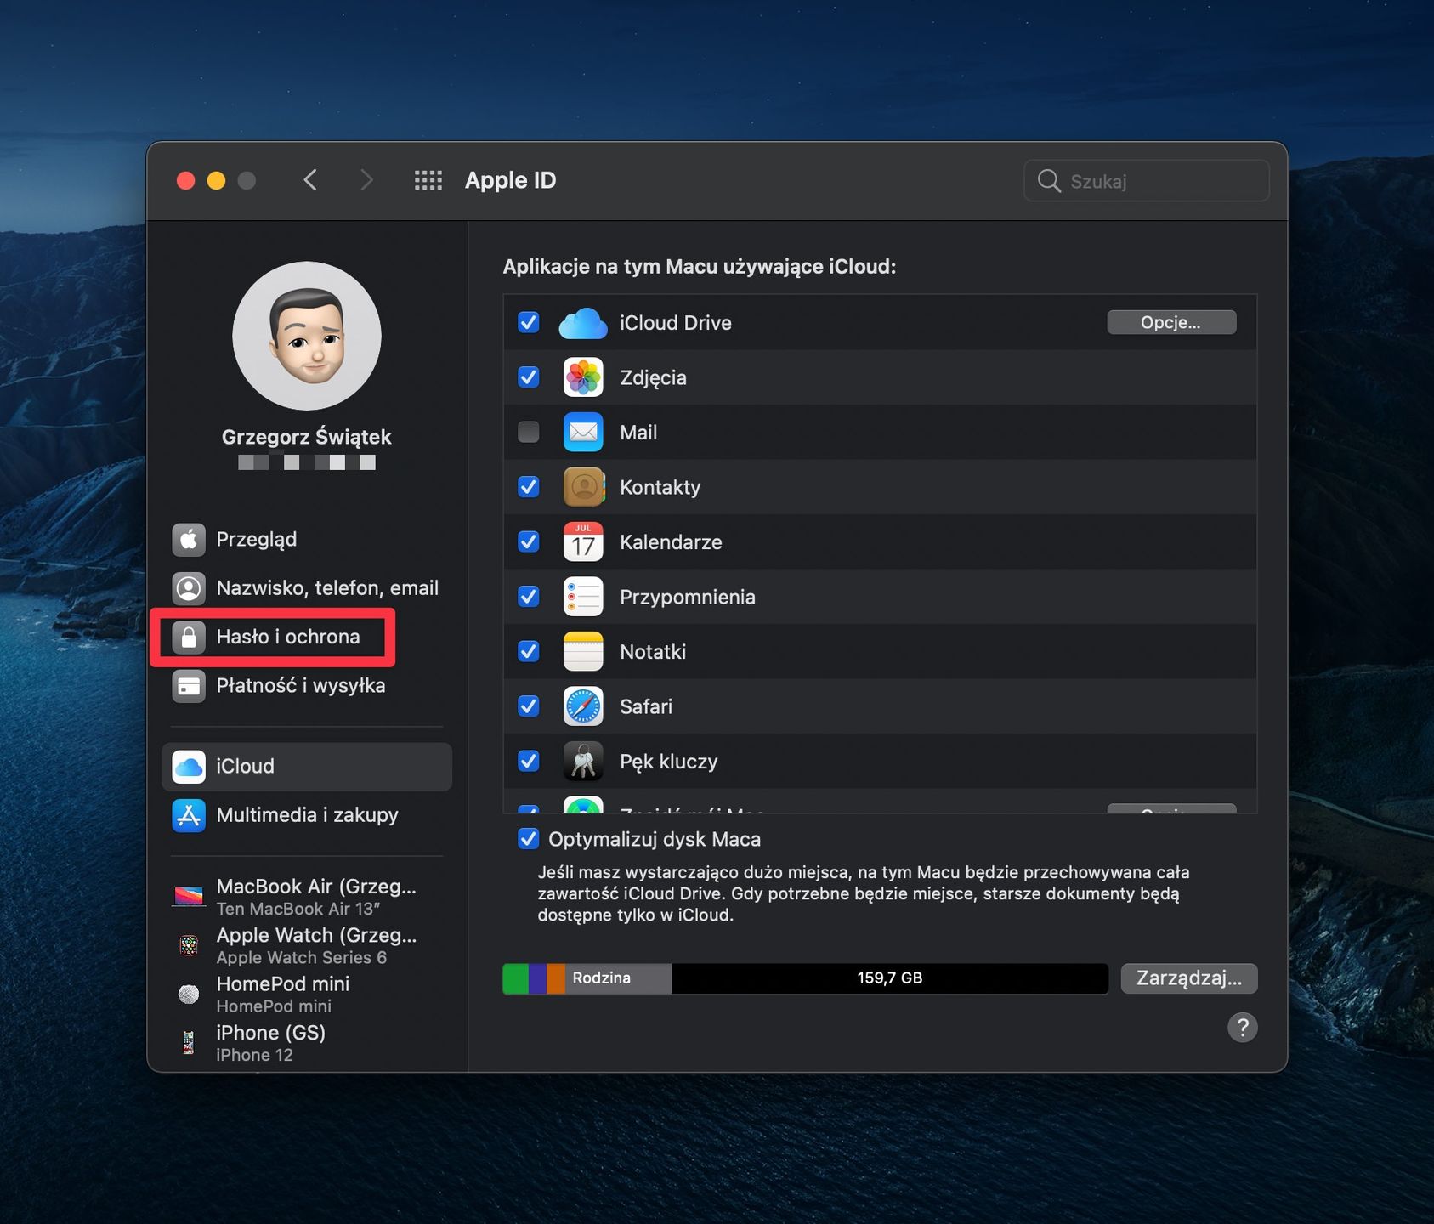1434x1224 pixels.
Task: Click the Kontakty contacts book icon
Action: click(583, 487)
